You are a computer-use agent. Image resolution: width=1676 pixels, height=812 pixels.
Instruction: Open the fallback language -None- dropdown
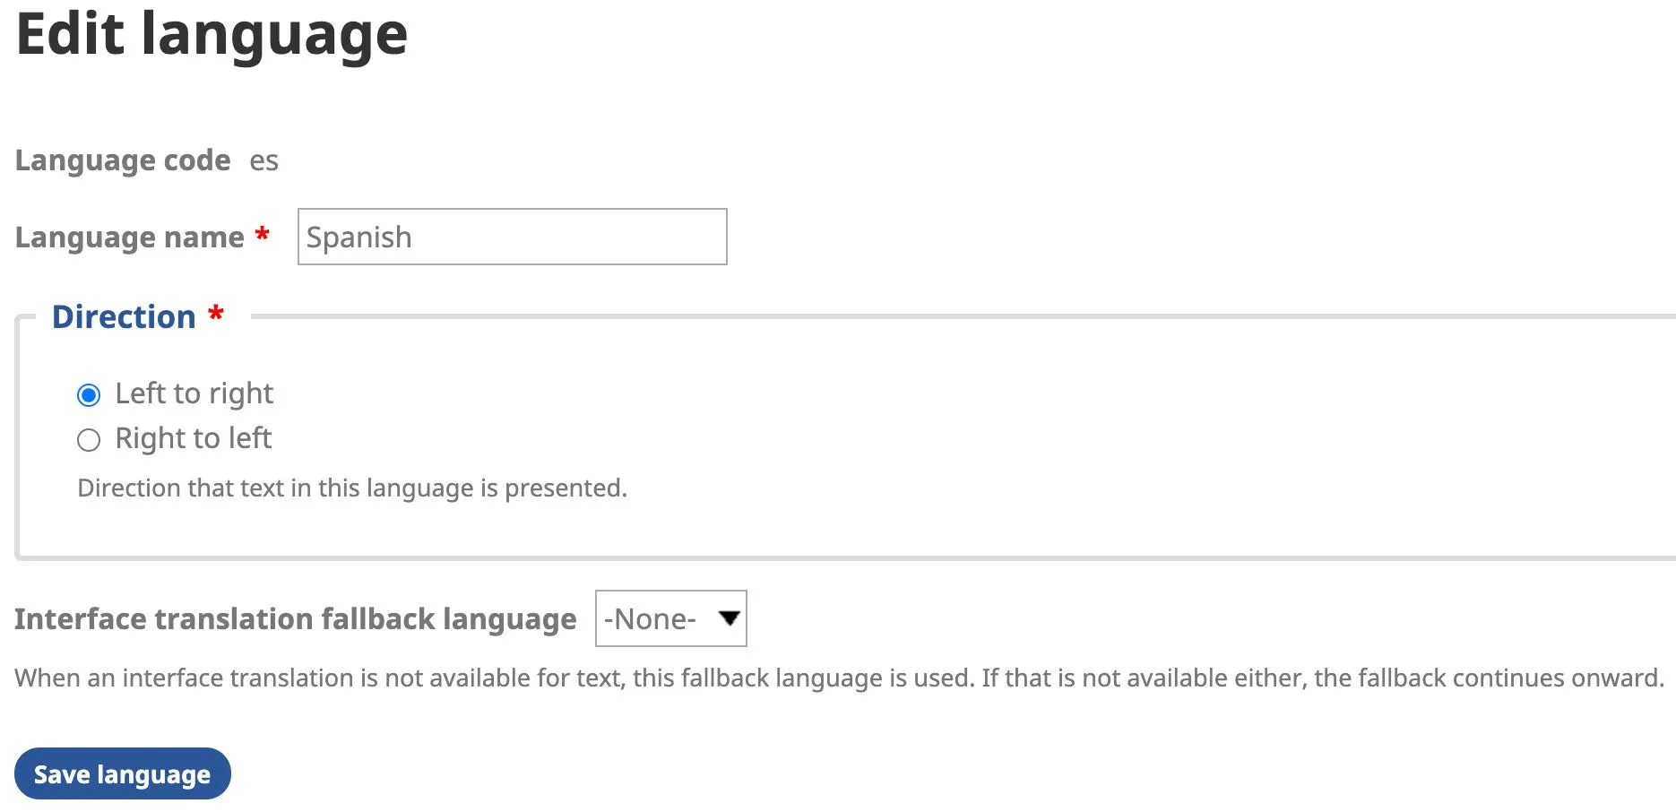pos(670,618)
